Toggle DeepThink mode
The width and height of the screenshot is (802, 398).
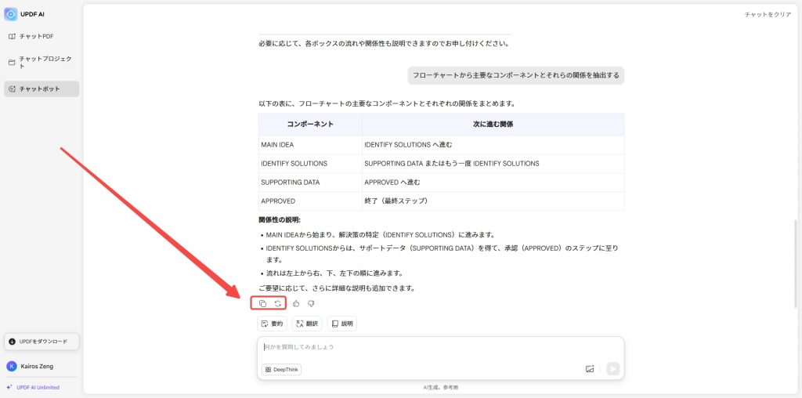[281, 369]
